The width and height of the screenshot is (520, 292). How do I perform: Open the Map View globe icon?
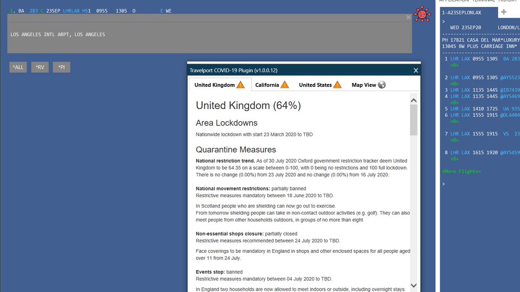click(382, 85)
